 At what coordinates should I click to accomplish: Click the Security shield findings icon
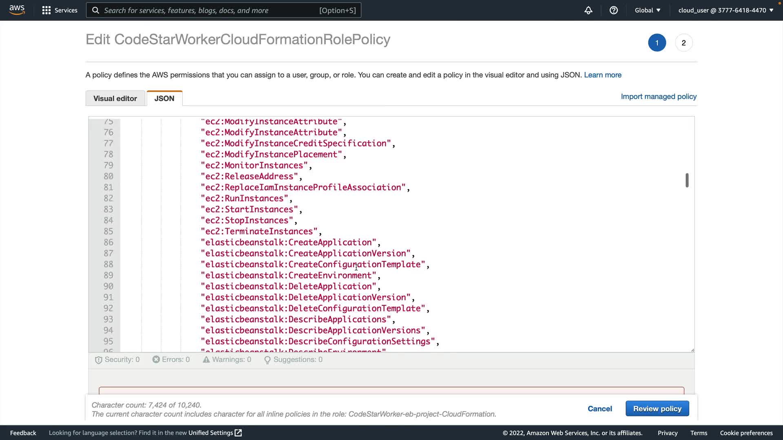point(98,360)
